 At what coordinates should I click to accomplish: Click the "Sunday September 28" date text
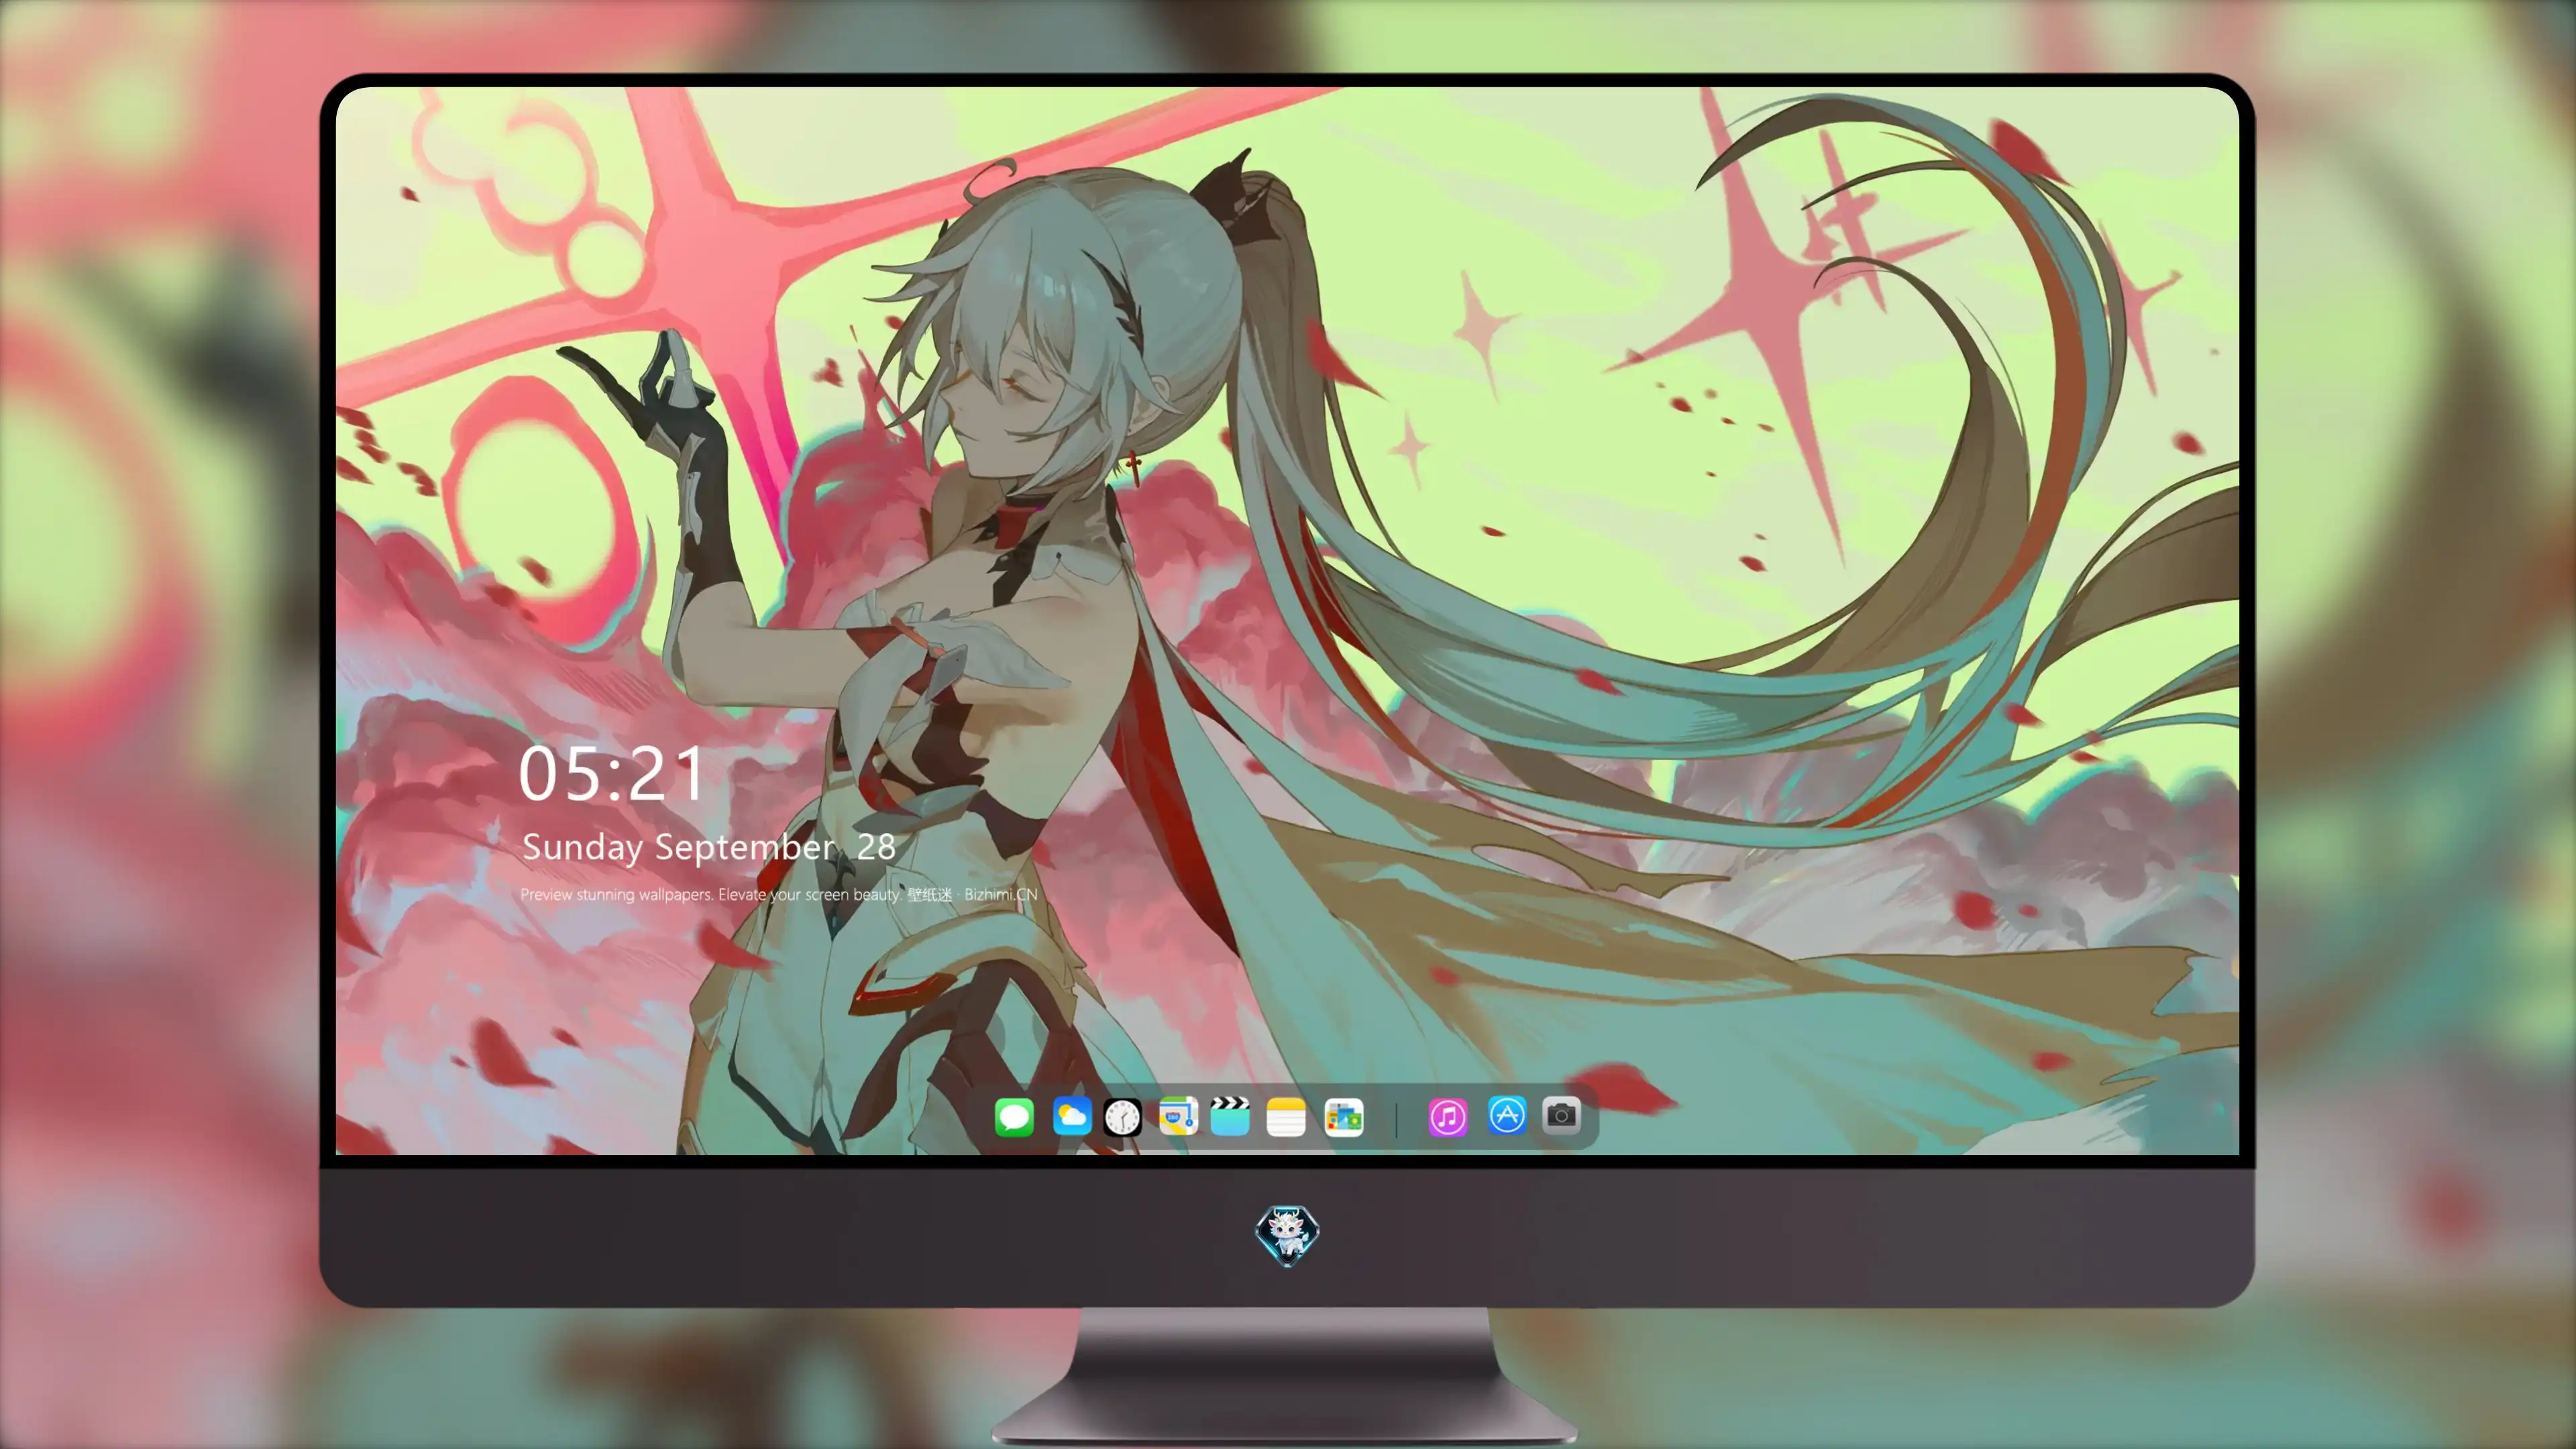709,847
